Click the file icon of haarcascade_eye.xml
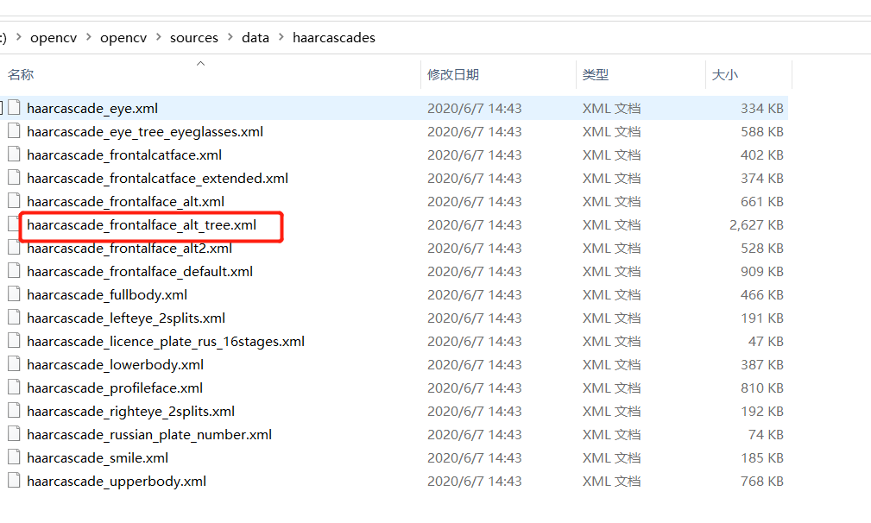871x523 pixels. click(x=14, y=108)
